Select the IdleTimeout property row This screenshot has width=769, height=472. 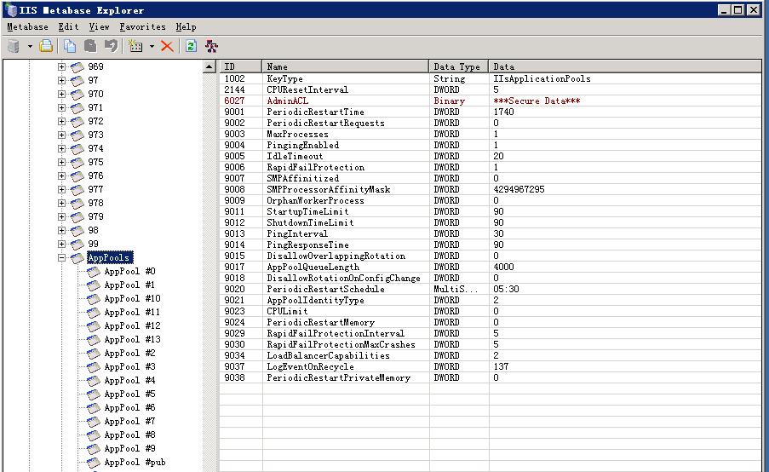491,156
